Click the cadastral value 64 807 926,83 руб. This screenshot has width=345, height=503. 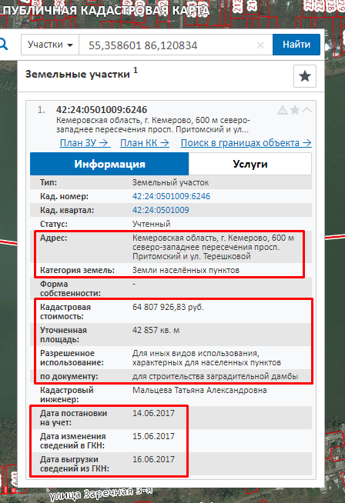click(x=168, y=307)
